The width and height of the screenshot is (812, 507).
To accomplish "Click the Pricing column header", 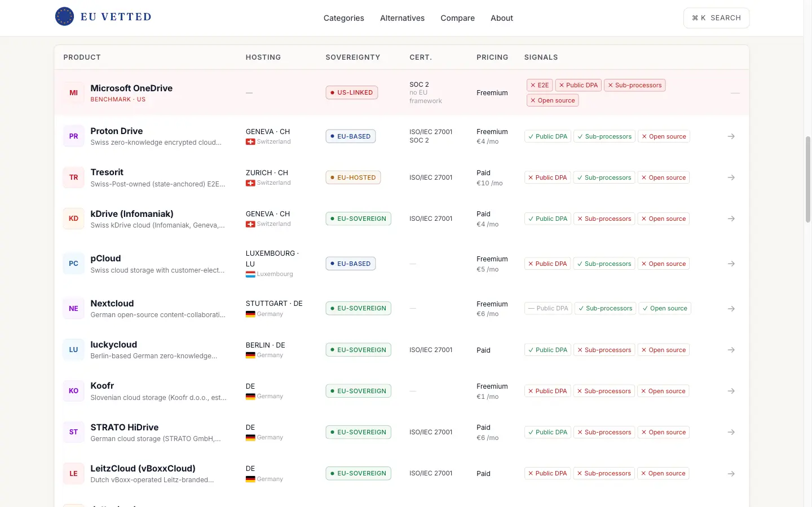I will pyautogui.click(x=492, y=57).
